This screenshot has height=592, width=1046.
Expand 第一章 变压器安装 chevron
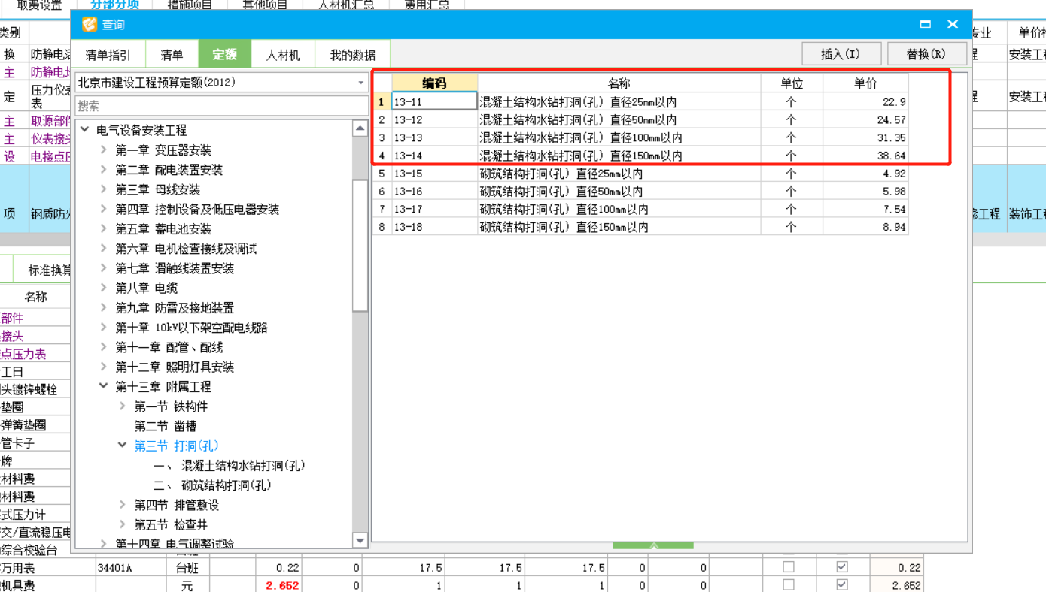tap(104, 150)
